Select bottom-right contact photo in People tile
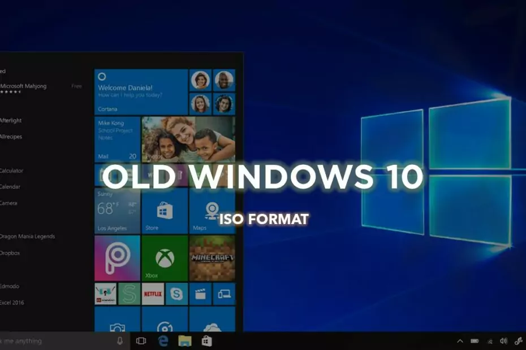 (x=224, y=104)
